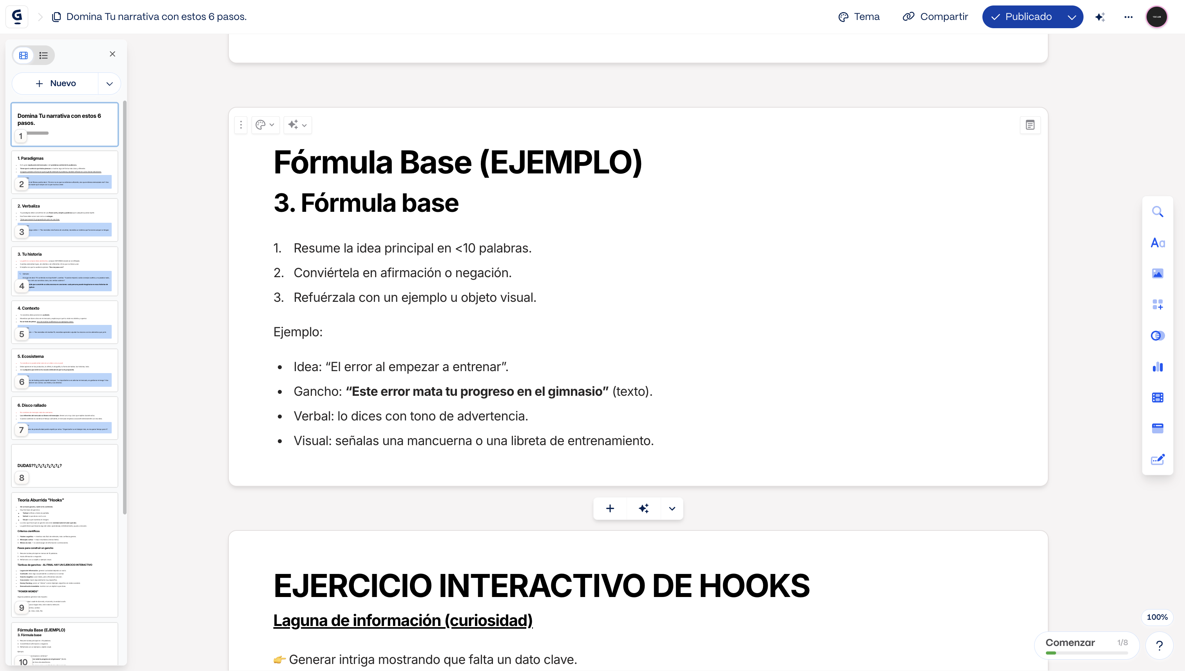This screenshot has height=671, width=1185.
Task: Open text formatting Aa panel
Action: click(x=1157, y=243)
